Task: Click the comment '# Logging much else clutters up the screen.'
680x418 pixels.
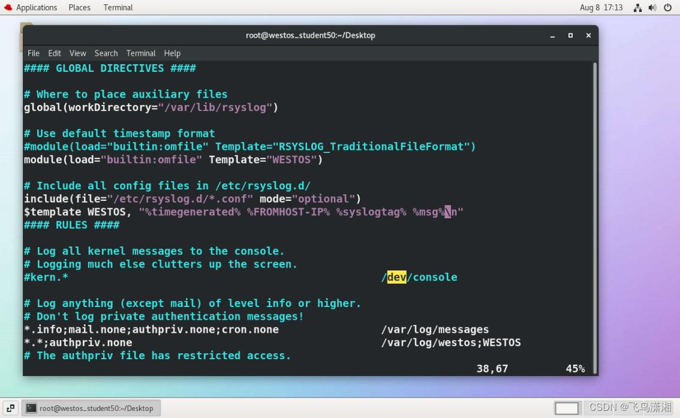Action: pyautogui.click(x=161, y=264)
